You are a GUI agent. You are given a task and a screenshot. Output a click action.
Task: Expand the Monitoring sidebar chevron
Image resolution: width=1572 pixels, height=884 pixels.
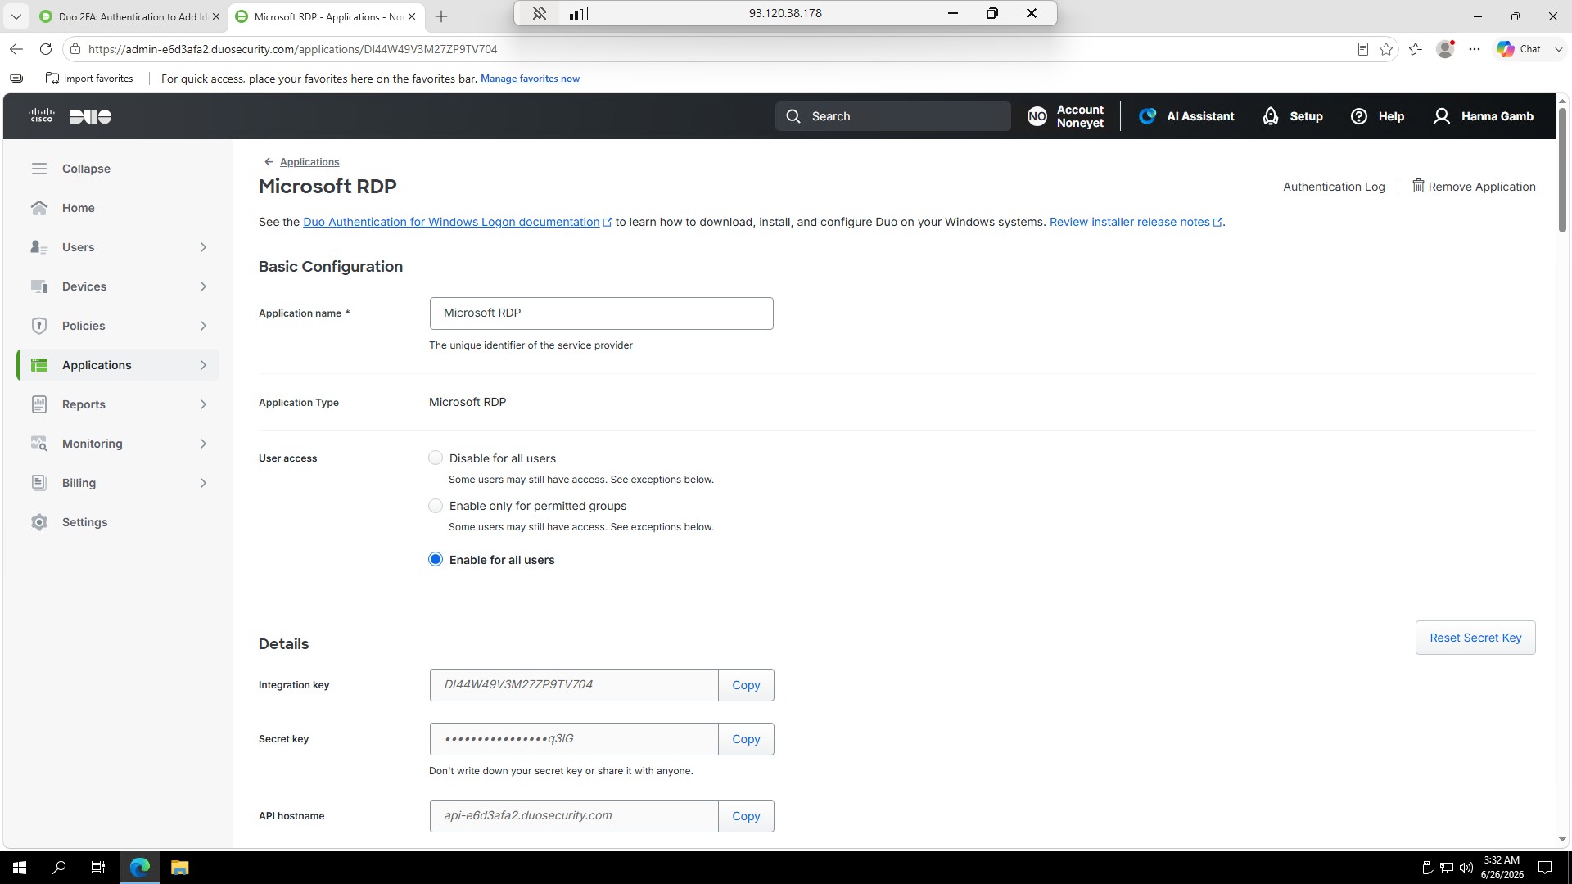point(203,444)
